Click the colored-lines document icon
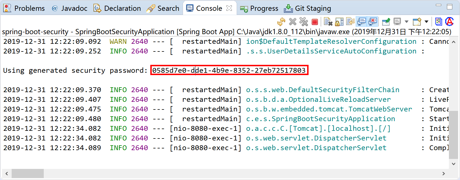Viewport: 460px width, 180px height. click(x=438, y=22)
